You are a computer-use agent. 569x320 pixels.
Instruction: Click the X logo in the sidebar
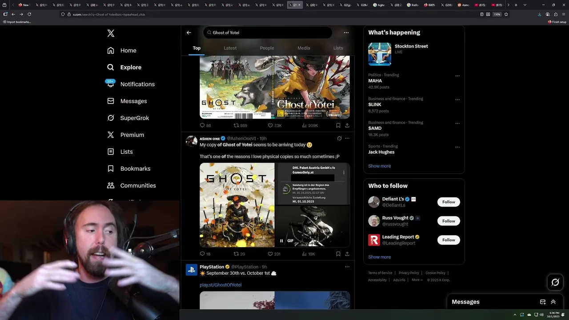[x=111, y=33]
